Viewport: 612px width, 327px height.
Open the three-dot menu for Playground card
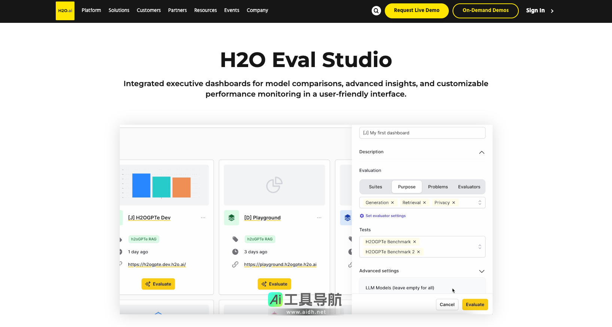pos(319,218)
